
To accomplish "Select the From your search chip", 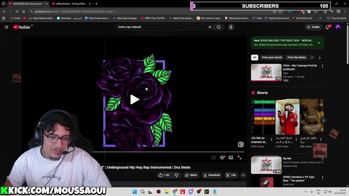I will pyautogui.click(x=272, y=57).
